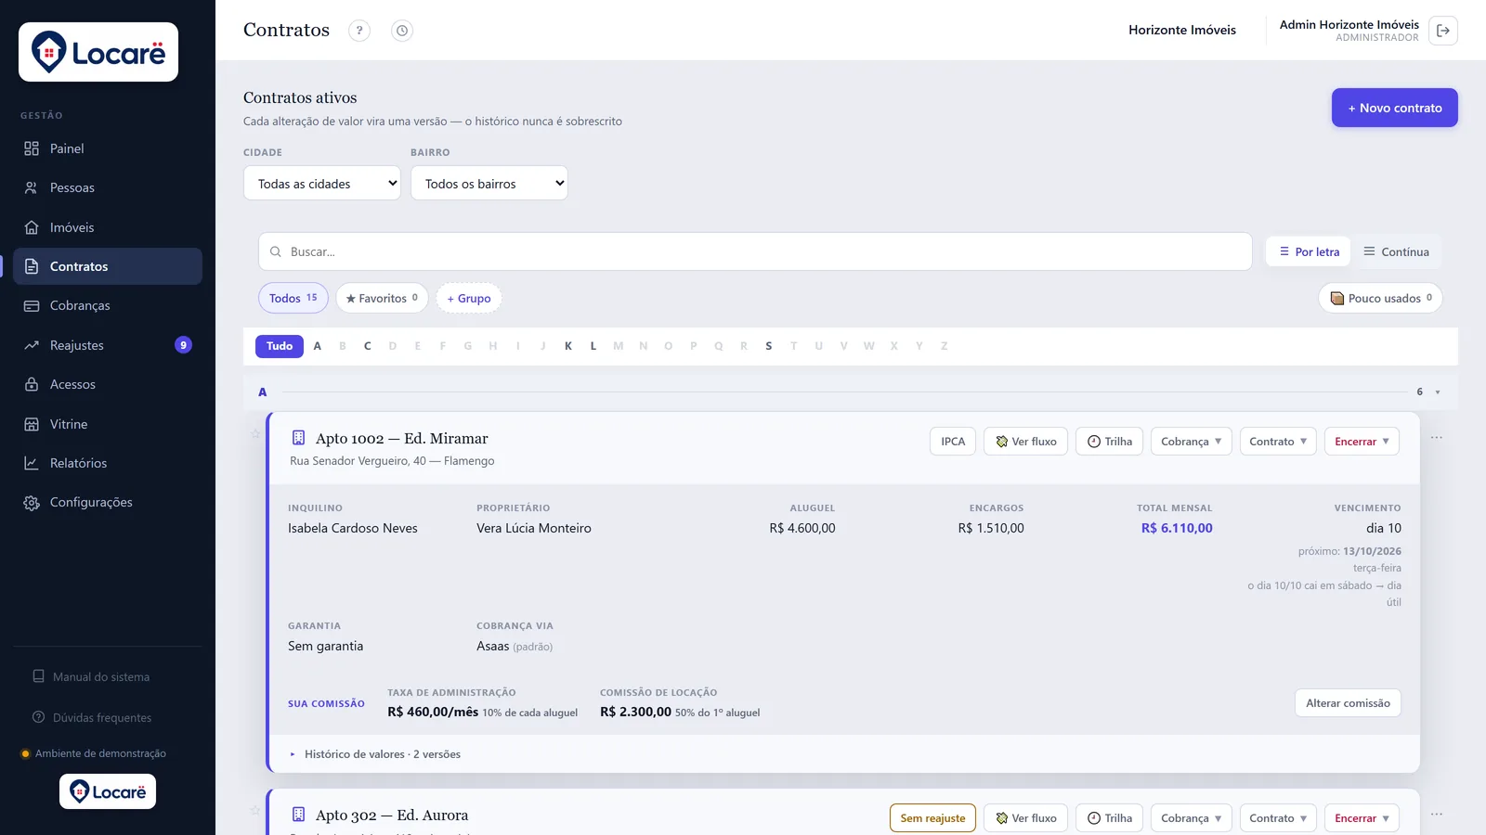Click the Buscar search field
The height and width of the screenshot is (835, 1486).
(755, 251)
